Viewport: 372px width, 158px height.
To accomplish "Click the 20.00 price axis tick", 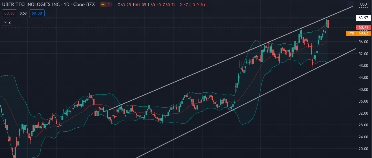I will [363, 149].
